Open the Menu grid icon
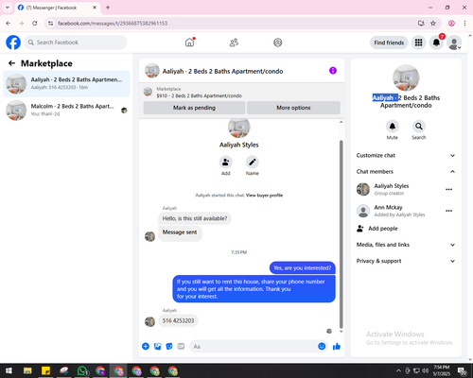 tap(418, 43)
